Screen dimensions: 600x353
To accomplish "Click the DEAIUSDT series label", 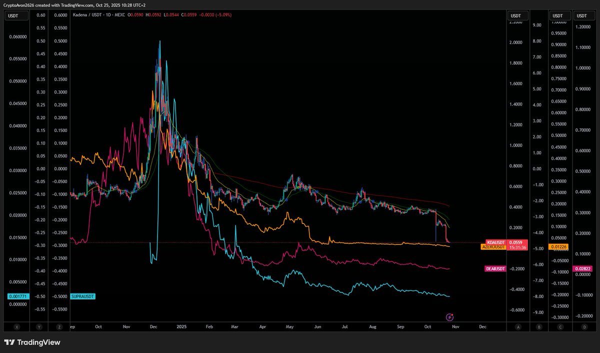I will coord(496,269).
